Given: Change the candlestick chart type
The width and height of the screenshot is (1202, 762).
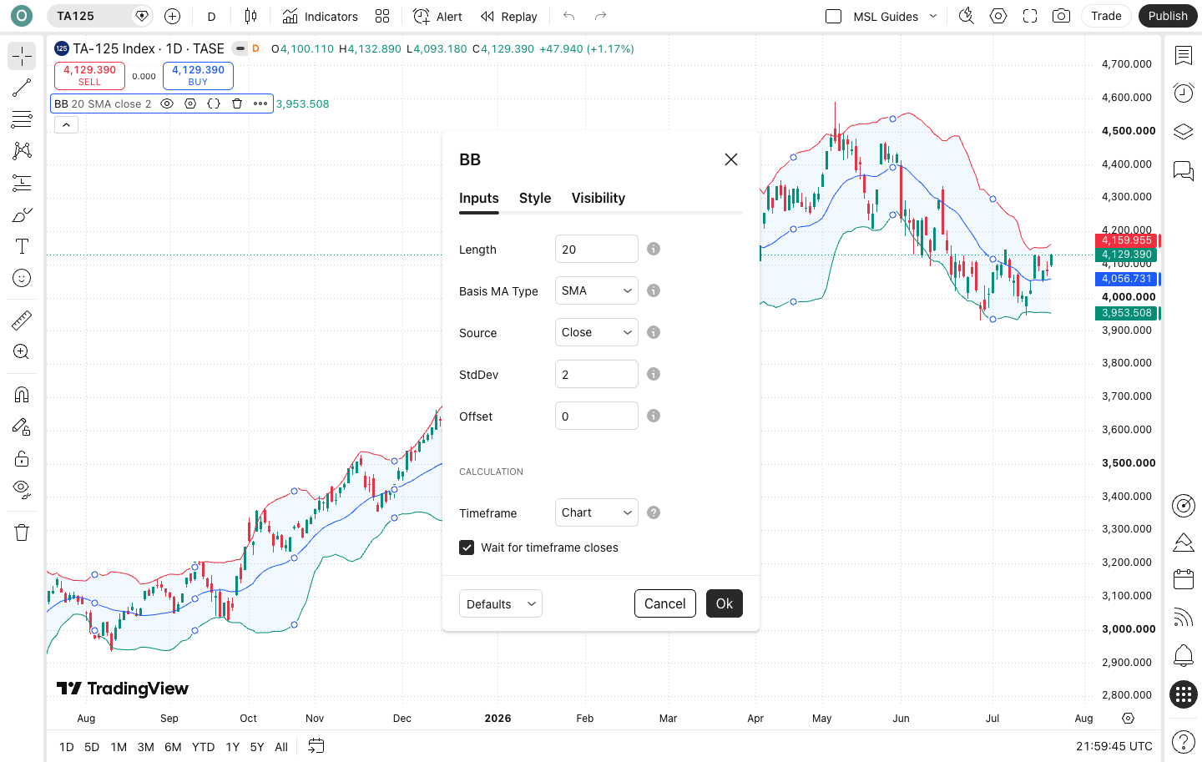Looking at the screenshot, I should pyautogui.click(x=250, y=16).
